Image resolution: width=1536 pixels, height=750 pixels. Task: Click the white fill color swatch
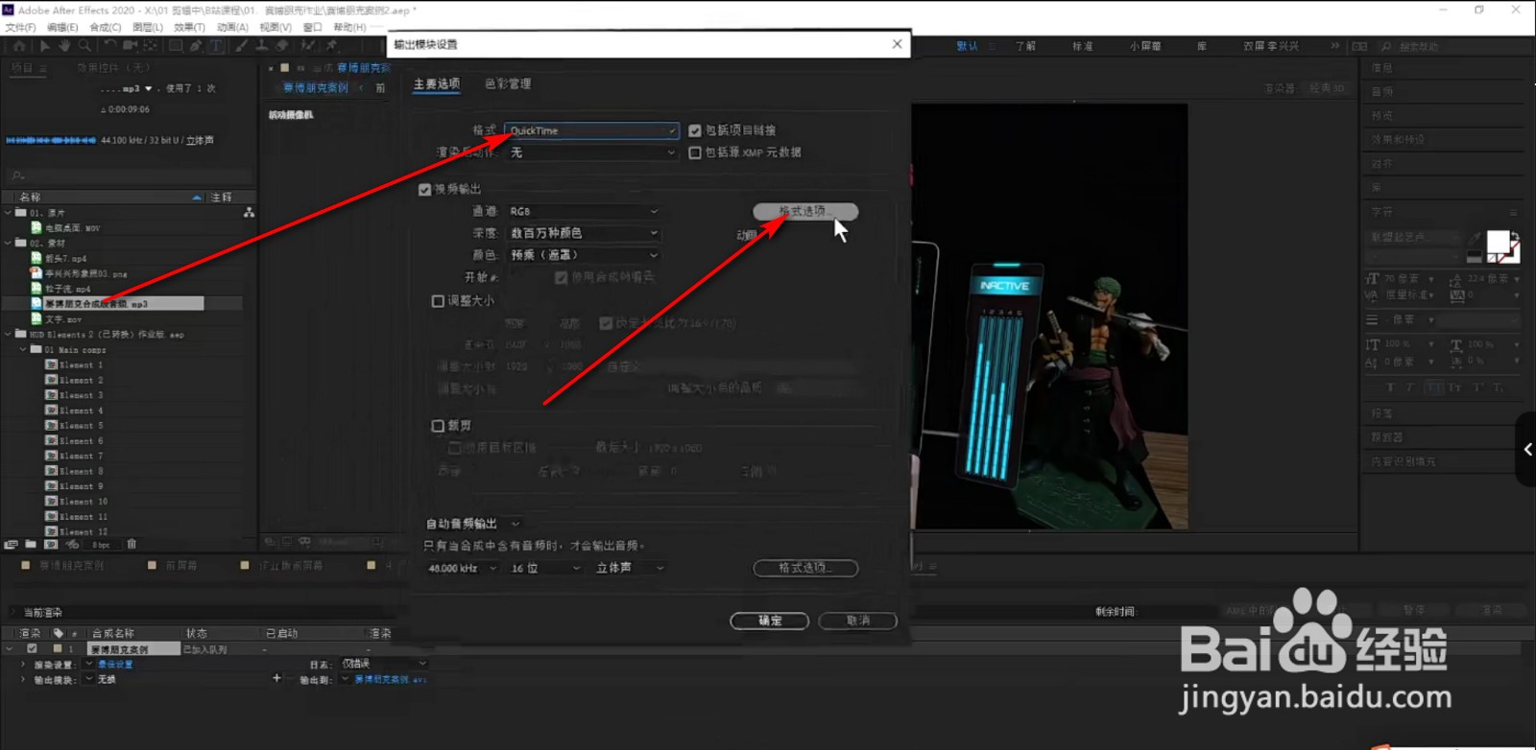coord(1498,242)
